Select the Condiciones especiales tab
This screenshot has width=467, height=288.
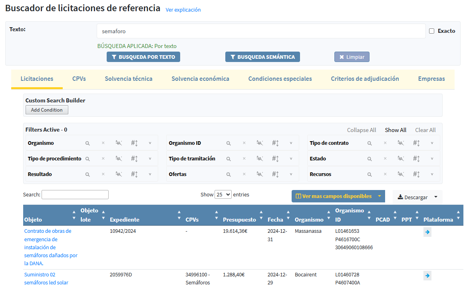point(280,79)
